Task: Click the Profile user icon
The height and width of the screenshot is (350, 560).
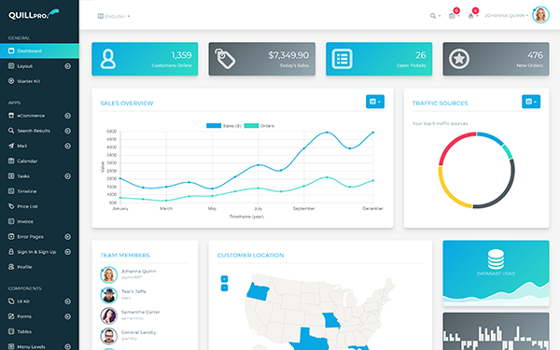Action: pos(11,266)
